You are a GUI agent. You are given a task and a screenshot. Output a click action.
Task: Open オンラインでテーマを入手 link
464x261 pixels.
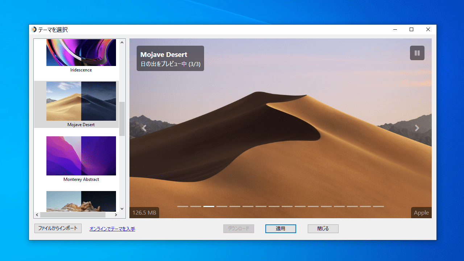pos(112,229)
